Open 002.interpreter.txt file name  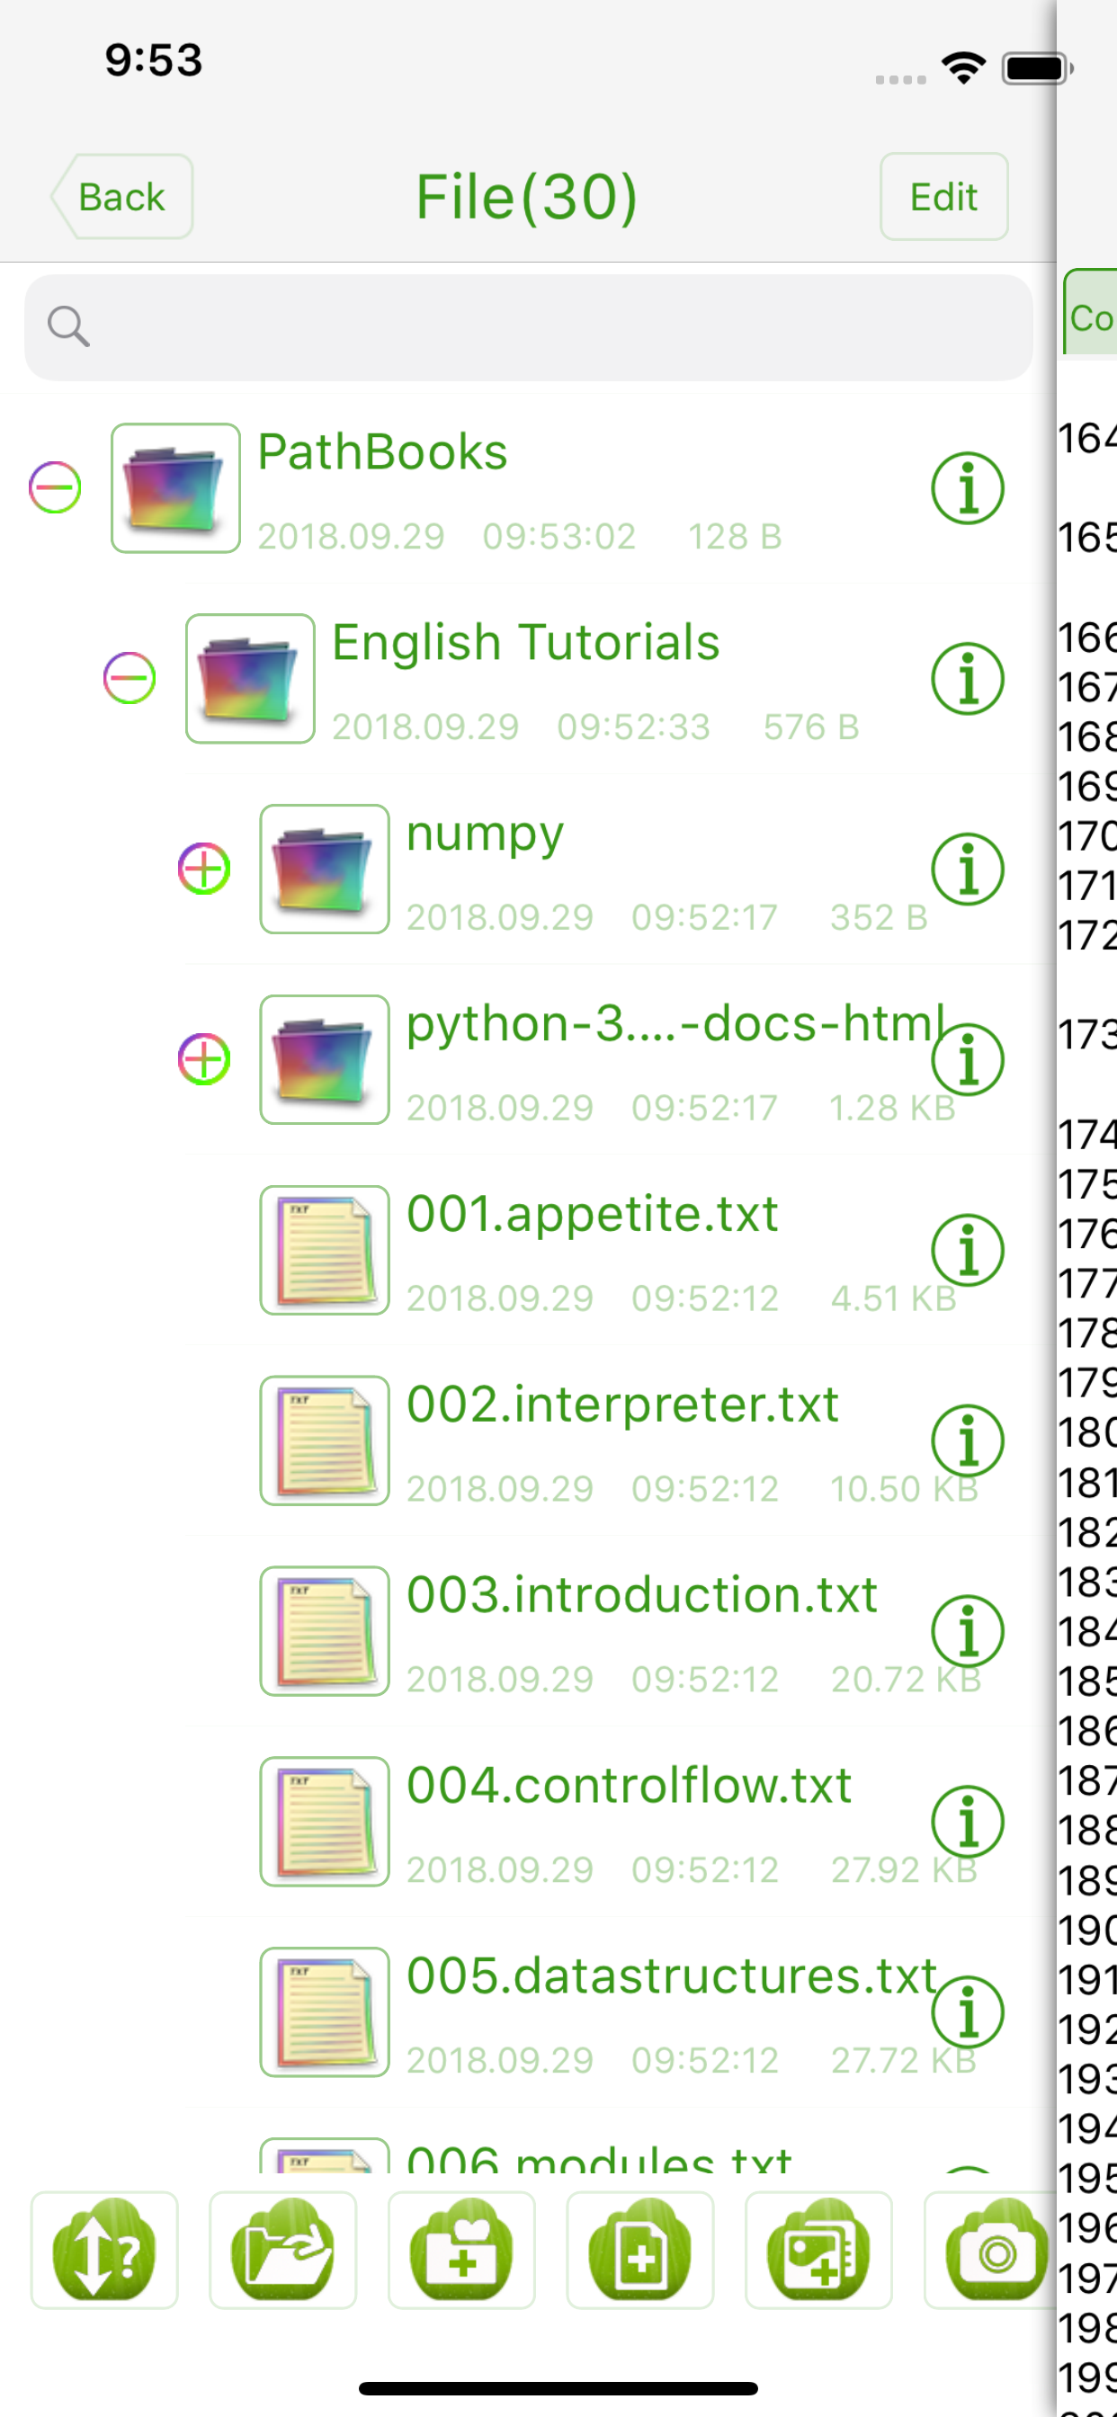coord(622,1405)
